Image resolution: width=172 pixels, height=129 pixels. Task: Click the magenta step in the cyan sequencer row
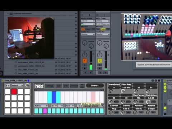pyautogui.click(x=45, y=111)
